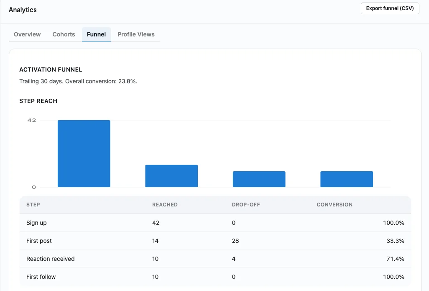
Task: Select the Reaction received row label
Action: 50,259
